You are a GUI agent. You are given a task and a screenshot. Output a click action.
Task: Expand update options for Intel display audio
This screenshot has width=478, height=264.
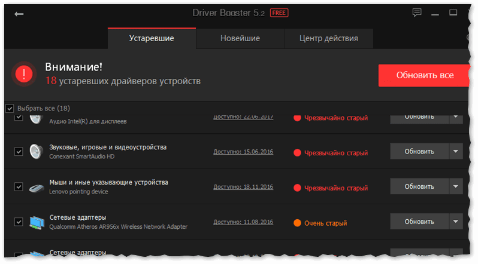tap(456, 119)
